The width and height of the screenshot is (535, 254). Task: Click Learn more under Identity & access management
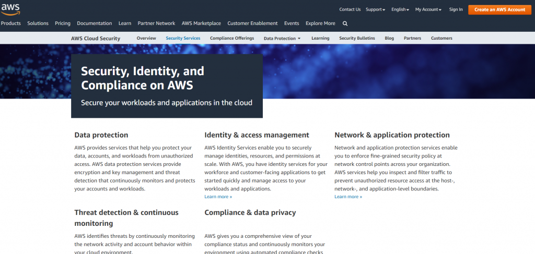(218, 197)
